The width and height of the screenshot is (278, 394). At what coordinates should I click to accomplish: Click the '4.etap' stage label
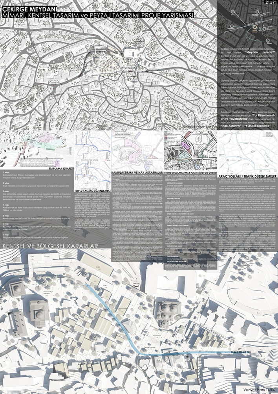(x=6, y=205)
